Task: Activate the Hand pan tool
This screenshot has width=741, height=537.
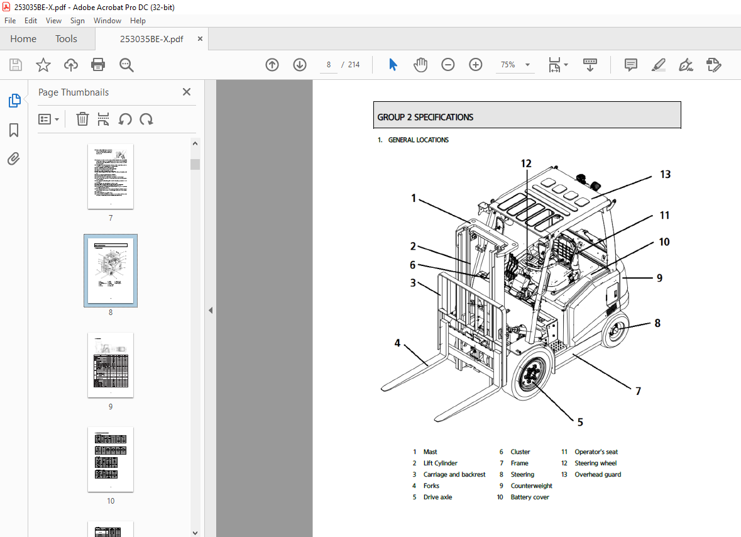Action: 420,65
